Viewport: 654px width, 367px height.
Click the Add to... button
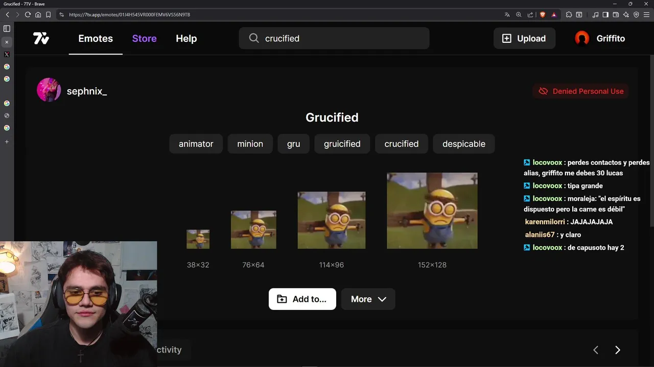click(x=302, y=299)
